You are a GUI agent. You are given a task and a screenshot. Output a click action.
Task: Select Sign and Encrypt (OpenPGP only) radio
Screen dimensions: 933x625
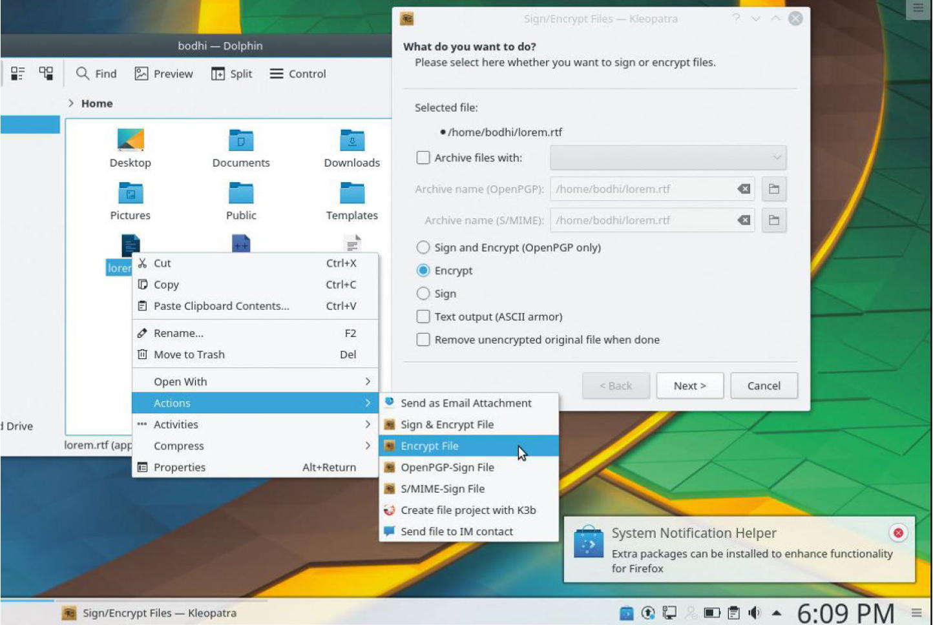[x=423, y=247]
